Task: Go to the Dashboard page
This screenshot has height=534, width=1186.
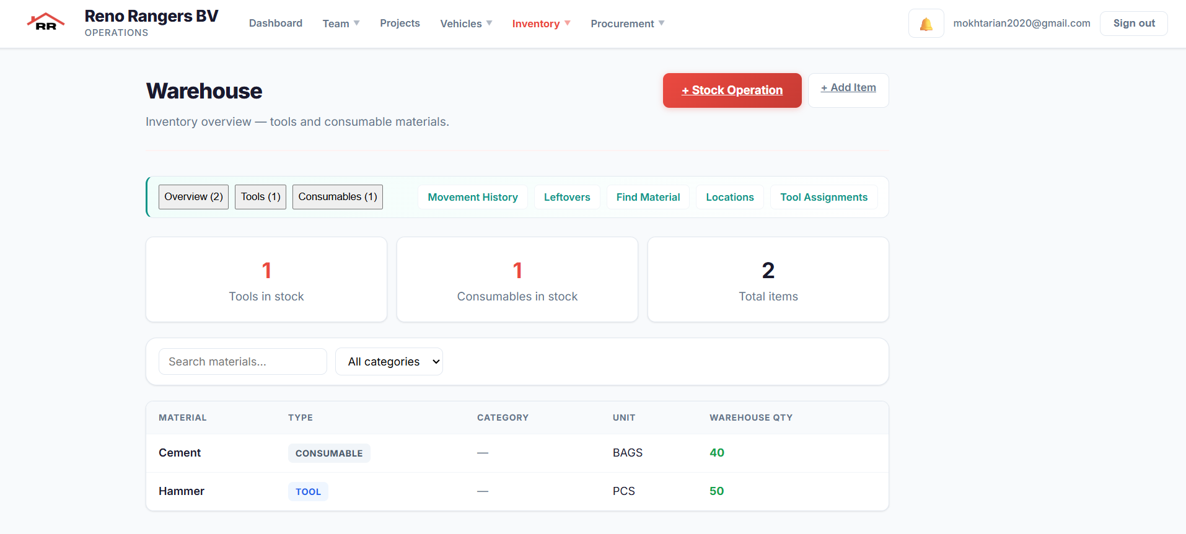Action: (x=276, y=24)
